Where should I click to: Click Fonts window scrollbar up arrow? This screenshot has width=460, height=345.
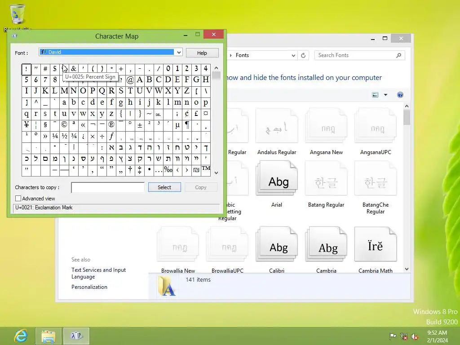tap(407, 106)
